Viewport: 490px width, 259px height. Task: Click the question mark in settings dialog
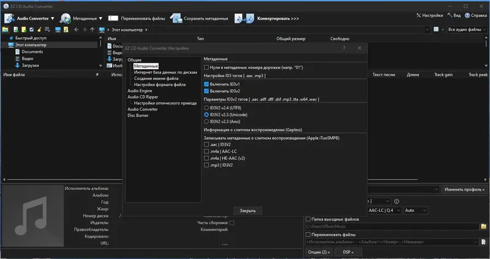tap(344, 48)
